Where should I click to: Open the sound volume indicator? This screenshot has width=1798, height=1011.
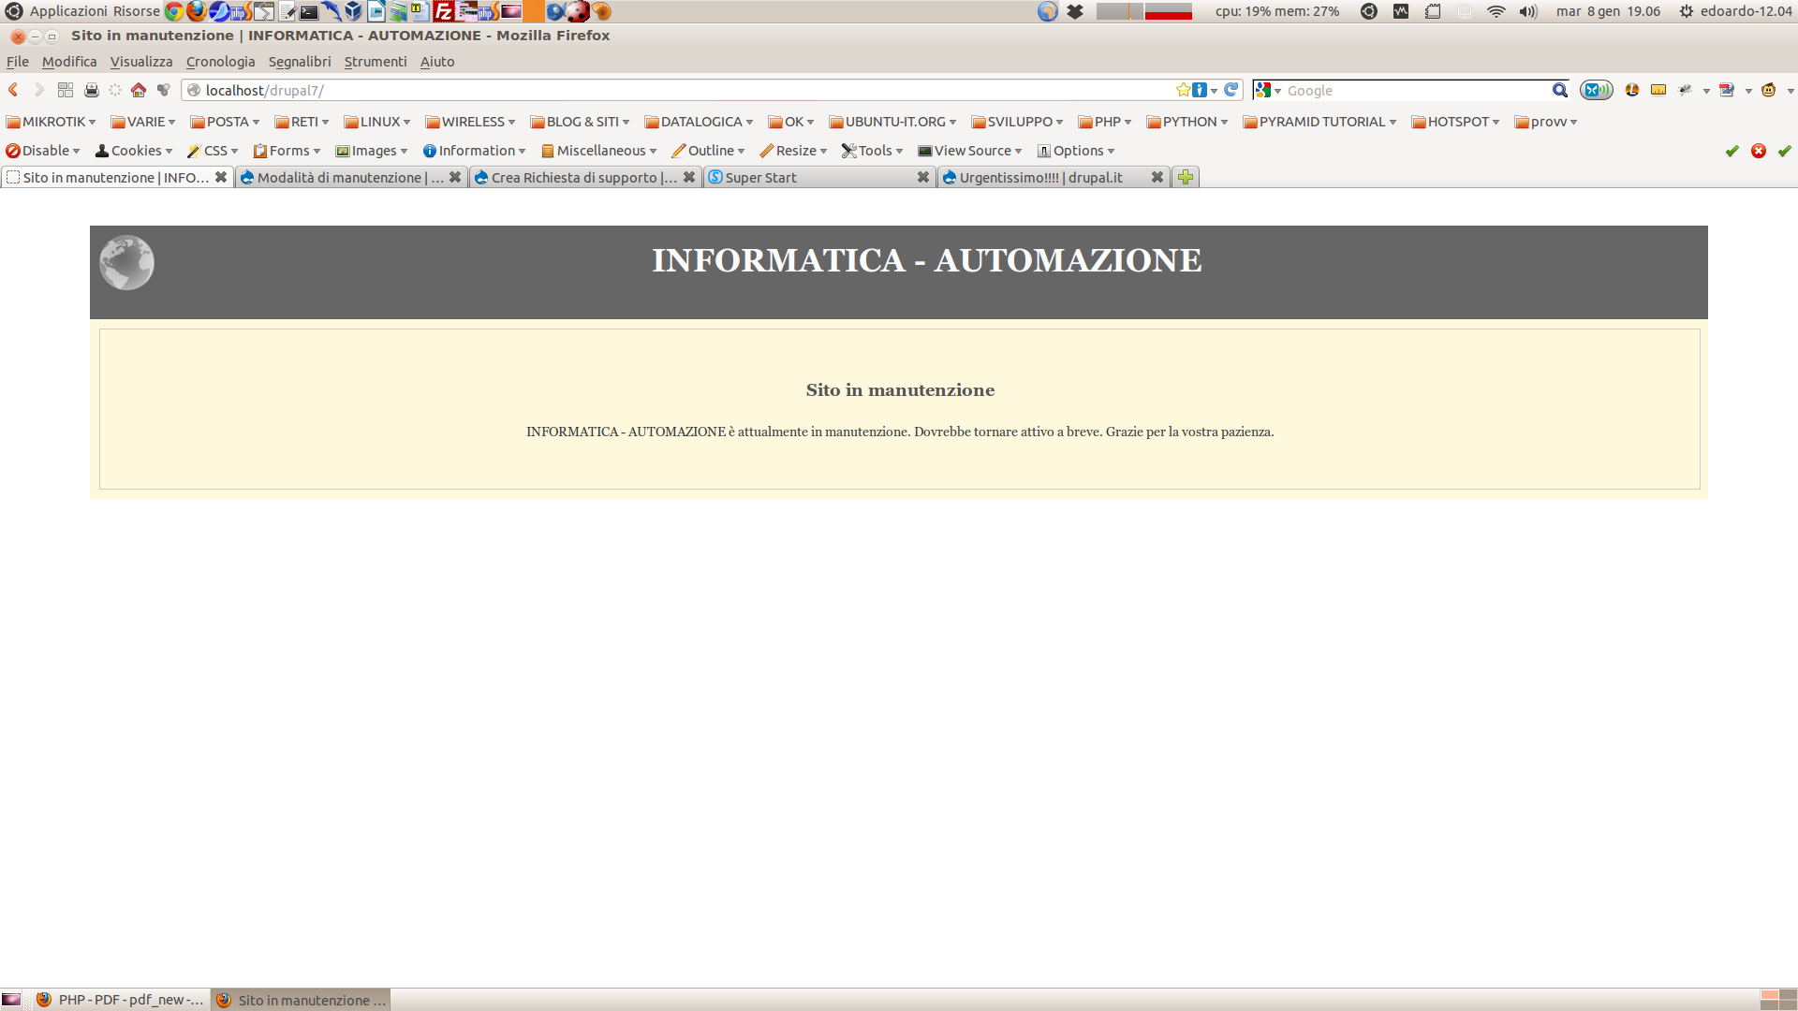(1528, 11)
